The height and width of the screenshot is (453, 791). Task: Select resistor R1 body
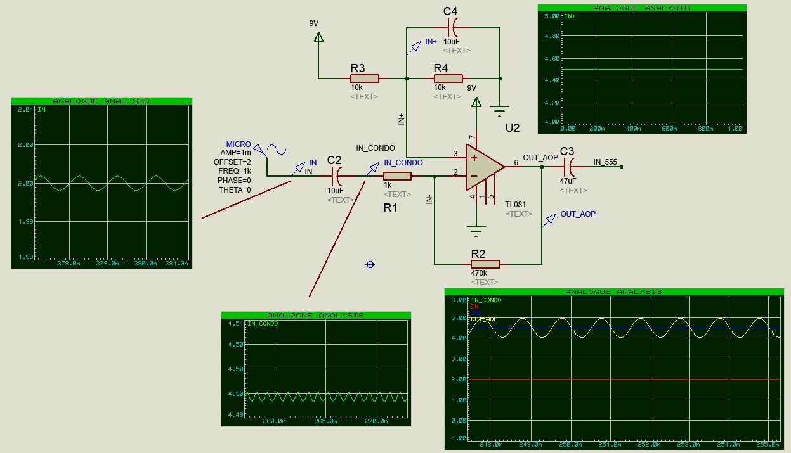[x=398, y=176]
